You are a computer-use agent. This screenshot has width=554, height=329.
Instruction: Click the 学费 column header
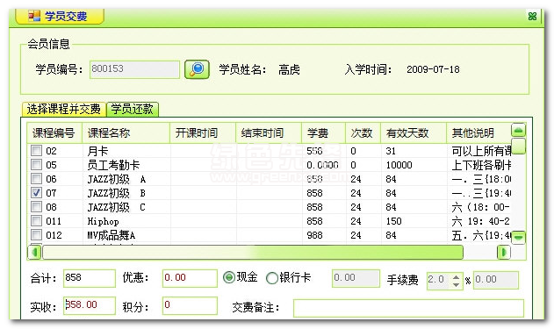323,132
